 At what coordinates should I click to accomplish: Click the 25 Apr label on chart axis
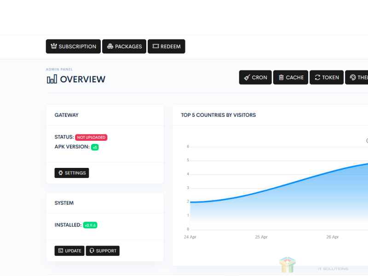(x=261, y=237)
